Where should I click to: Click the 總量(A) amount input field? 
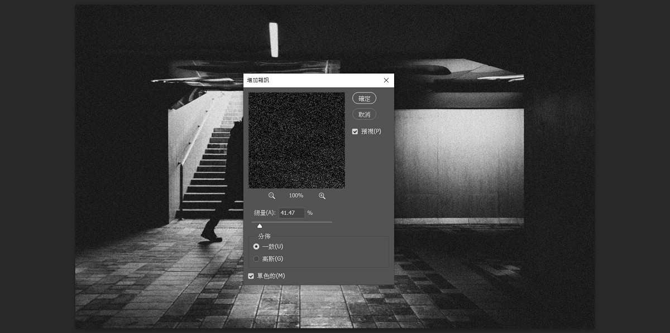[x=291, y=213]
